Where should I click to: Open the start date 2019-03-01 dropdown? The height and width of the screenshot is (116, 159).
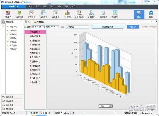click(x=43, y=27)
